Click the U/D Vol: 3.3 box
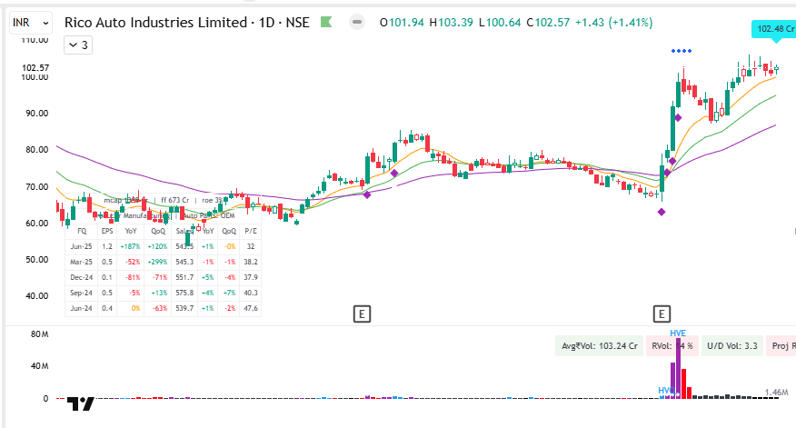This screenshot has width=796, height=428. point(732,345)
